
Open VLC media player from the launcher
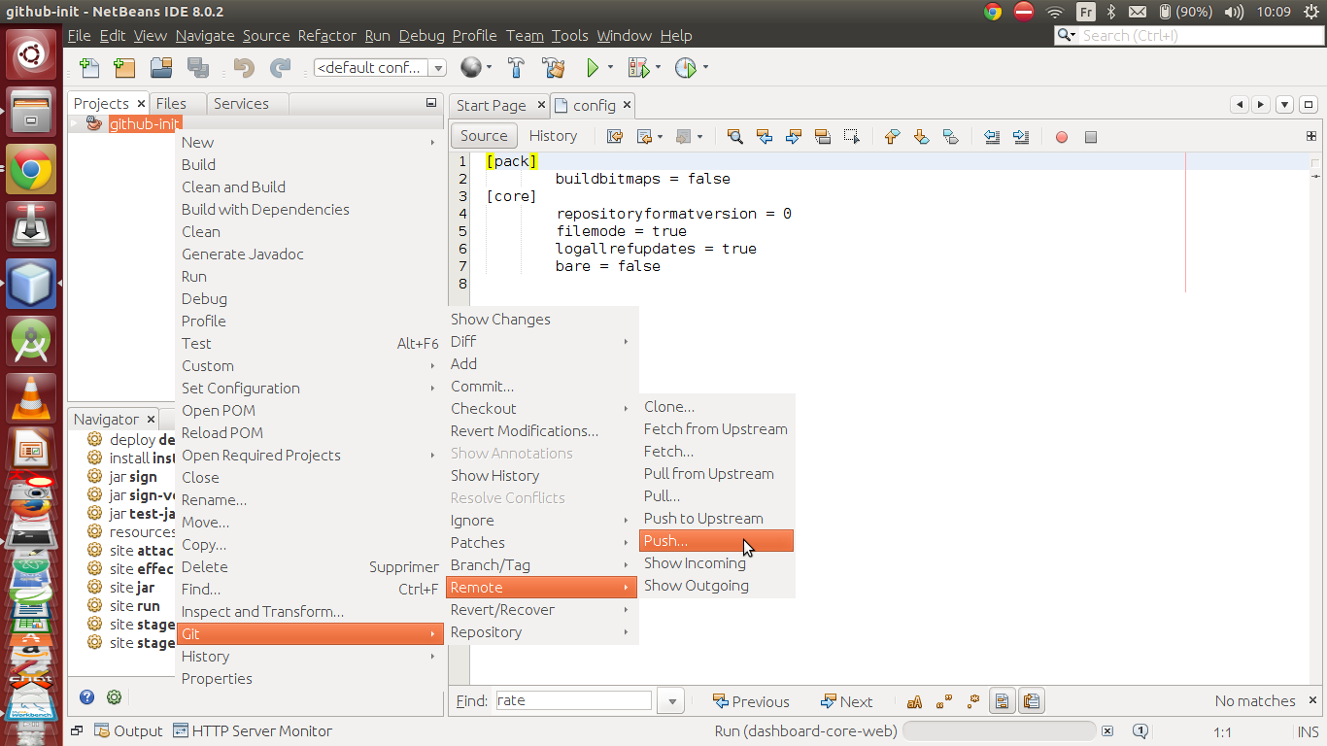[31, 396]
